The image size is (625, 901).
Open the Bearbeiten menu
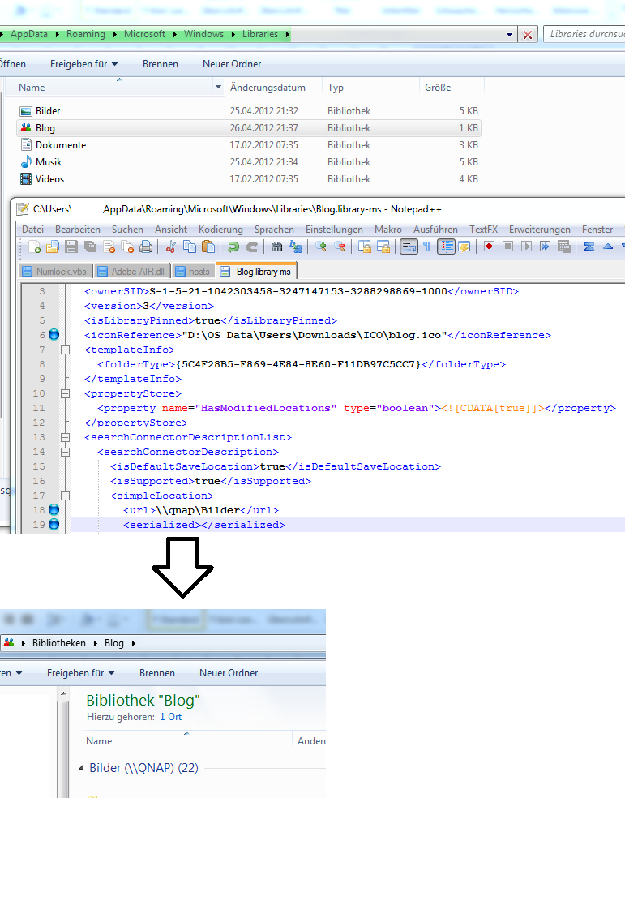[x=78, y=230]
